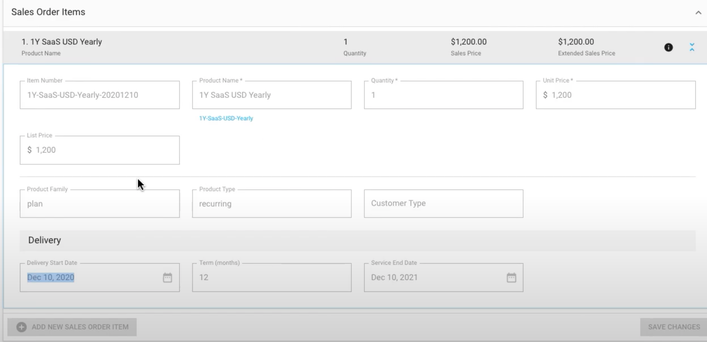Viewport: 707px width, 342px height.
Task: Open the Delivery Start Date calendar picker
Action: [x=167, y=278]
